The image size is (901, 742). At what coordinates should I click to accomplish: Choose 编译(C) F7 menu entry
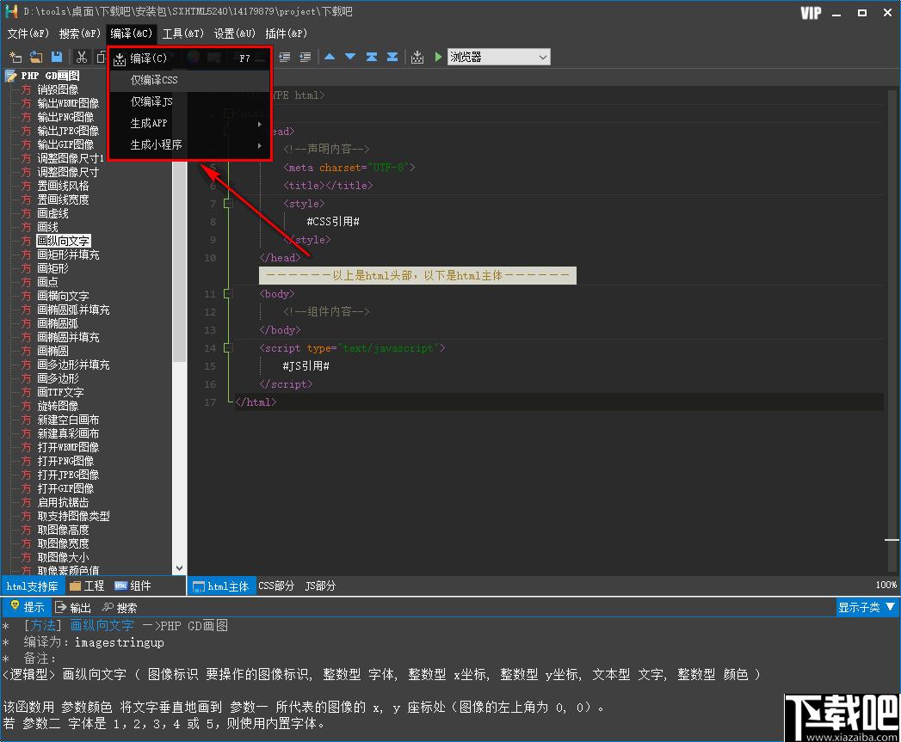tap(189, 58)
